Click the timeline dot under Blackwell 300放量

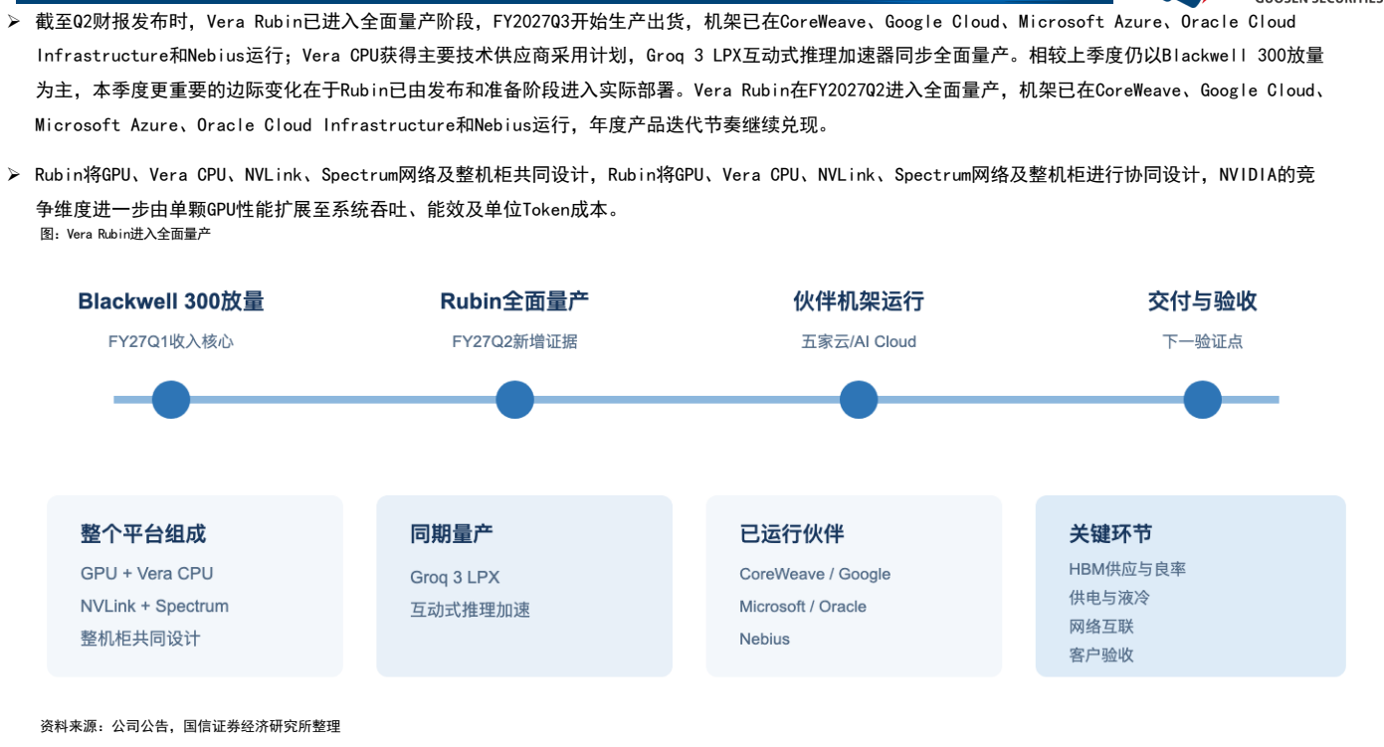coord(171,400)
